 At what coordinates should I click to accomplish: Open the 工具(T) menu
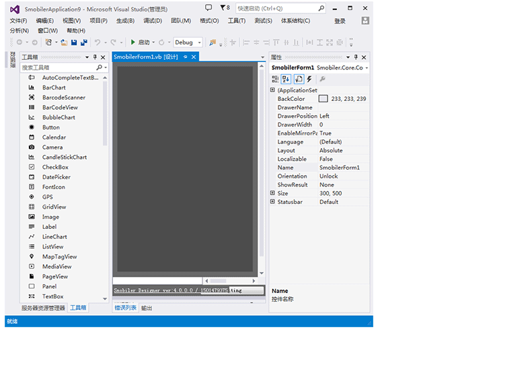237,21
